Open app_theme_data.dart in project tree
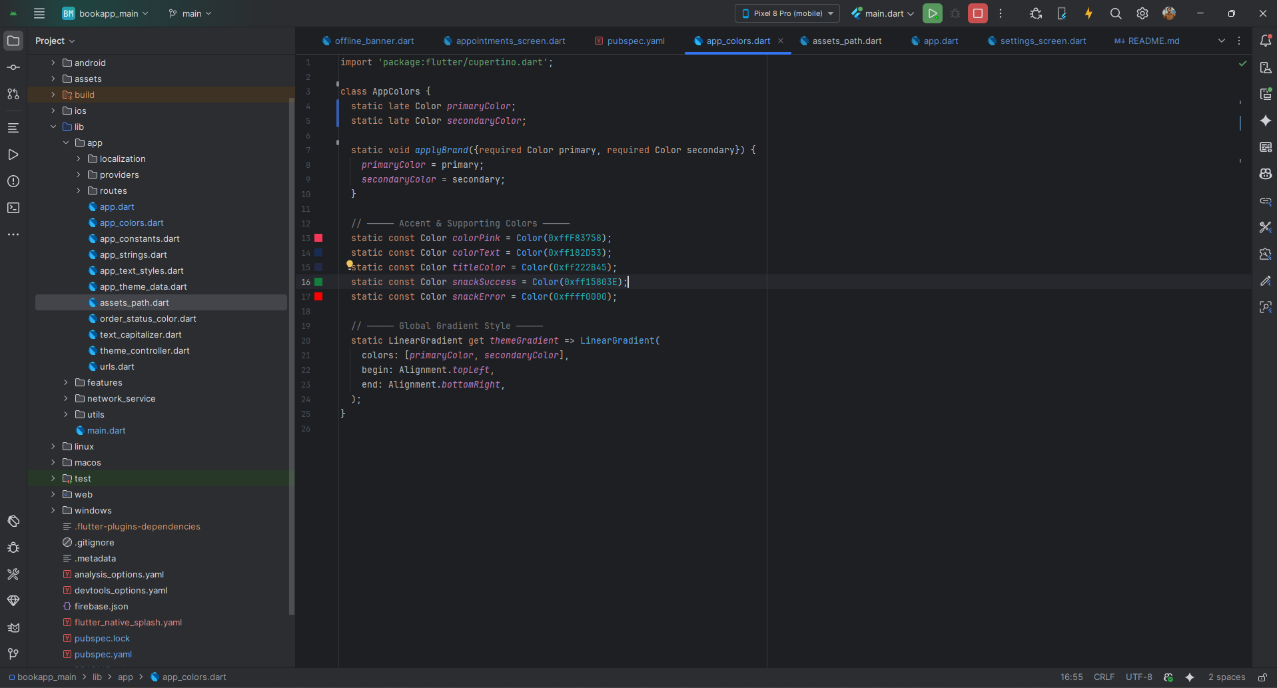The image size is (1277, 688). 143,286
